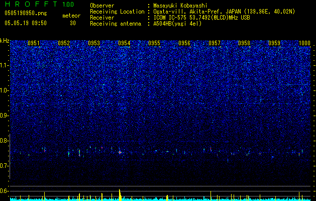The image size is (316, 201).
Task: Click the ICOM IC-575 receiver value text
Action: 201,18
